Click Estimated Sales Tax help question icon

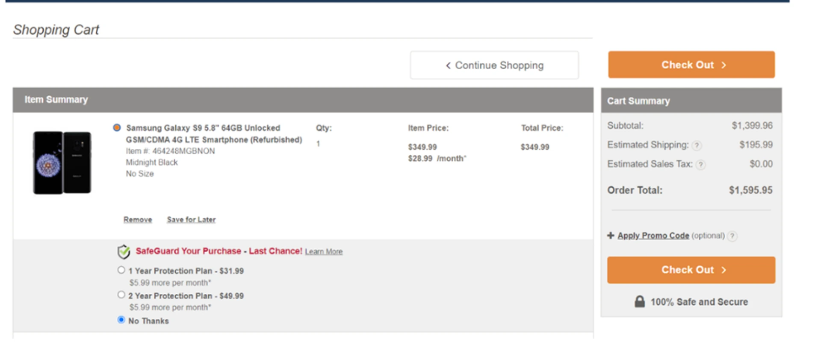(x=700, y=165)
